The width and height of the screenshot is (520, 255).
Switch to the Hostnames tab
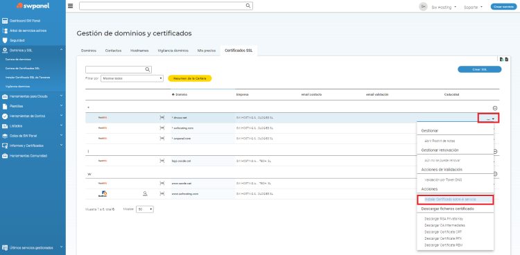(x=139, y=51)
